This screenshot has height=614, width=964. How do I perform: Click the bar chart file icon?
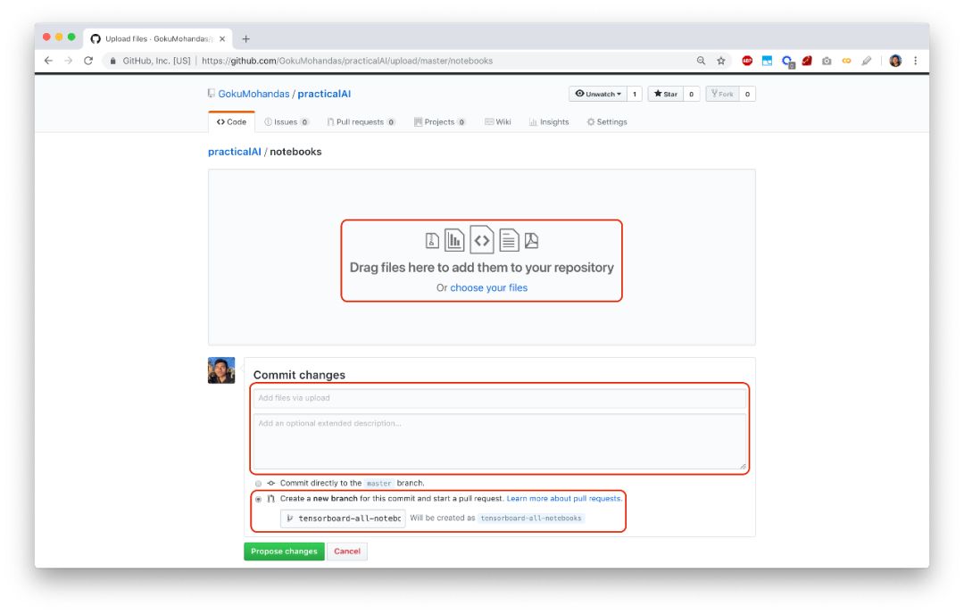[454, 240]
